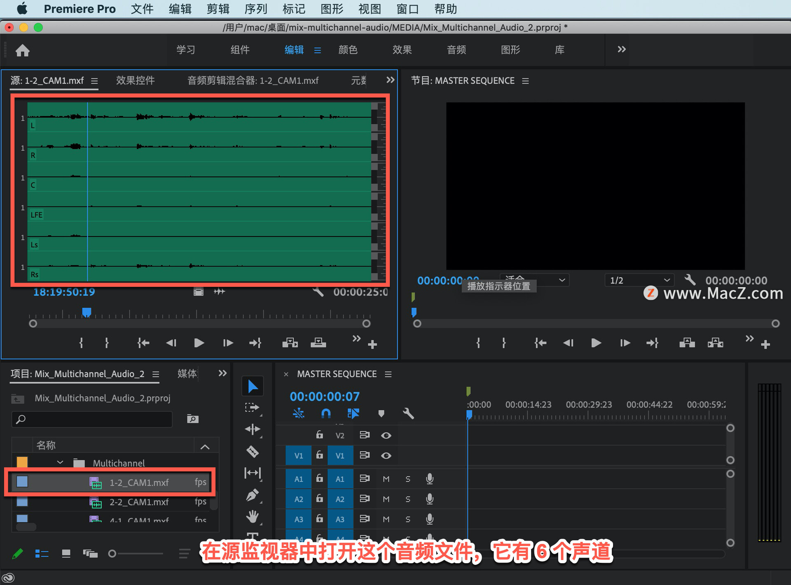Open program monitor panel menu
Image resolution: width=791 pixels, height=585 pixels.
(x=525, y=81)
